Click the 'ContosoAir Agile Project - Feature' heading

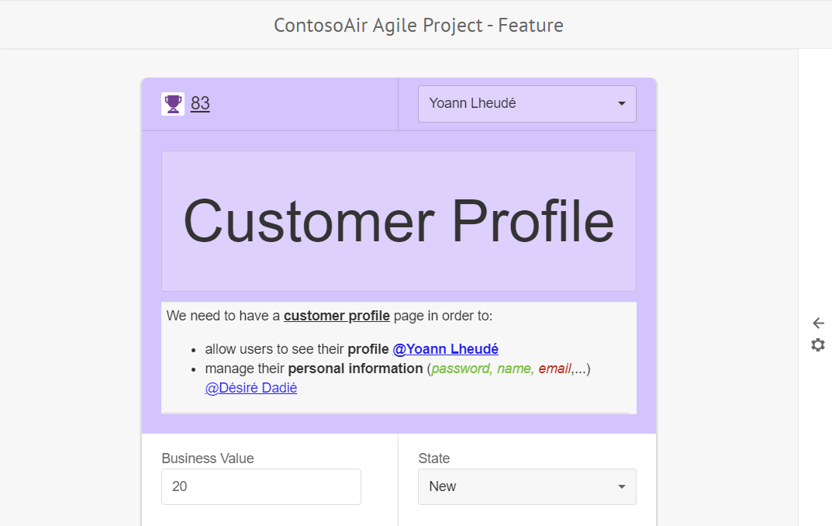(418, 25)
